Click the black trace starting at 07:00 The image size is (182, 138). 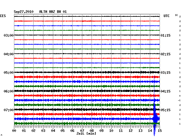tap(87, 110)
